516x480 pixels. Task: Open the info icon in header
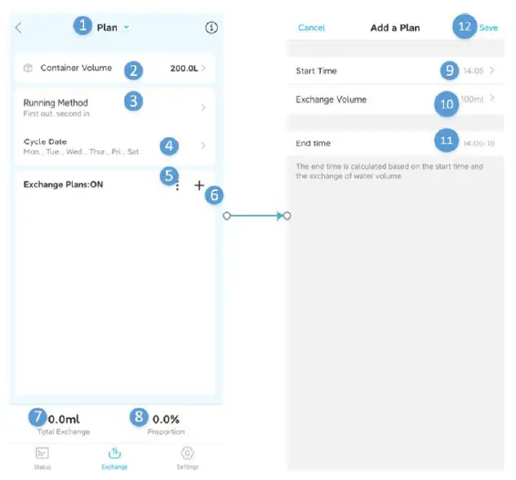pos(211,28)
